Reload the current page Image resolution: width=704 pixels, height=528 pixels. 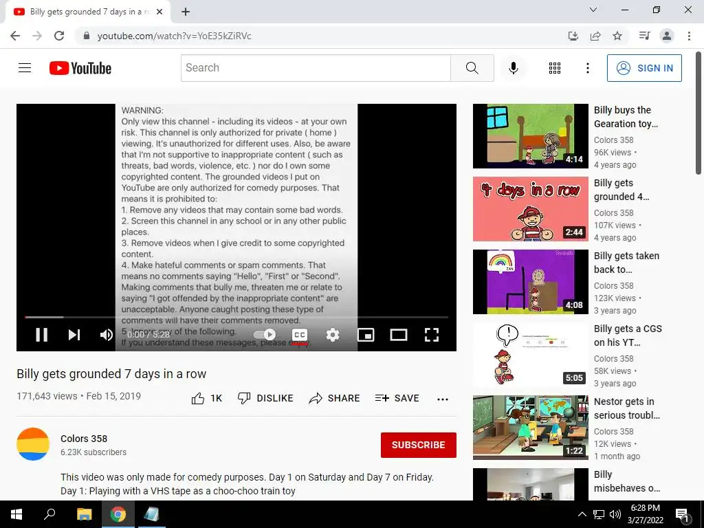click(x=59, y=36)
